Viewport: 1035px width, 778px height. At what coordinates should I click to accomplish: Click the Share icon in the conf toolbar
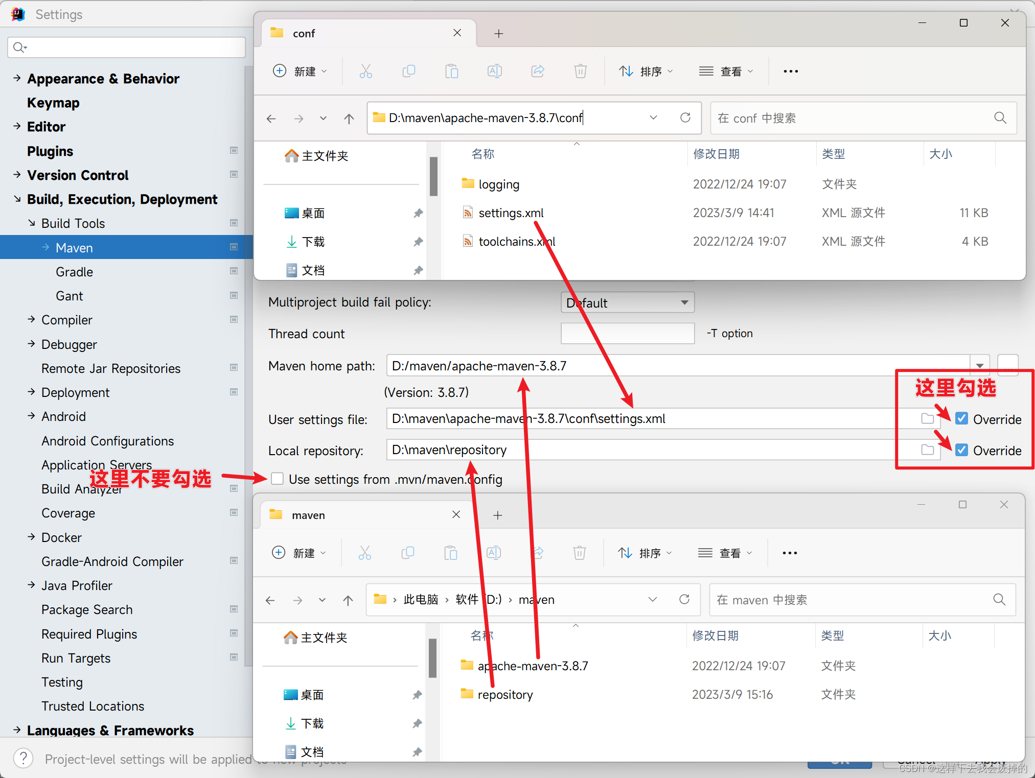pos(537,71)
